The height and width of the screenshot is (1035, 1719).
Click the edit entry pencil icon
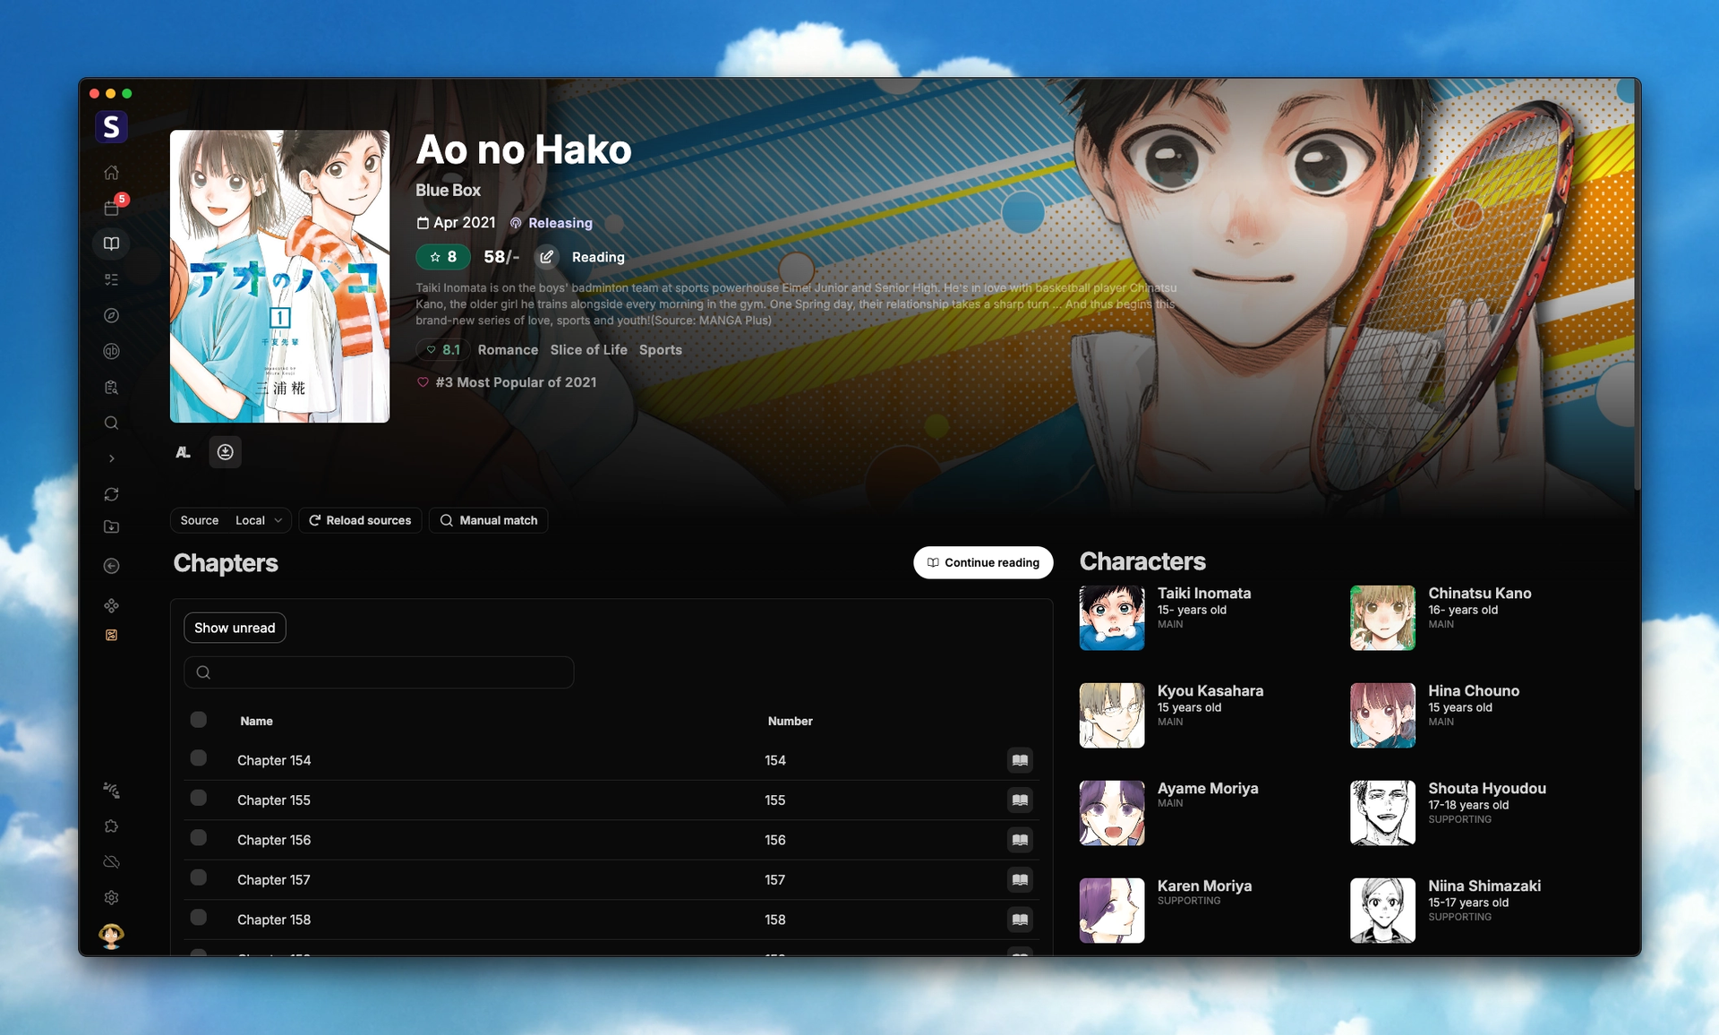click(x=546, y=257)
